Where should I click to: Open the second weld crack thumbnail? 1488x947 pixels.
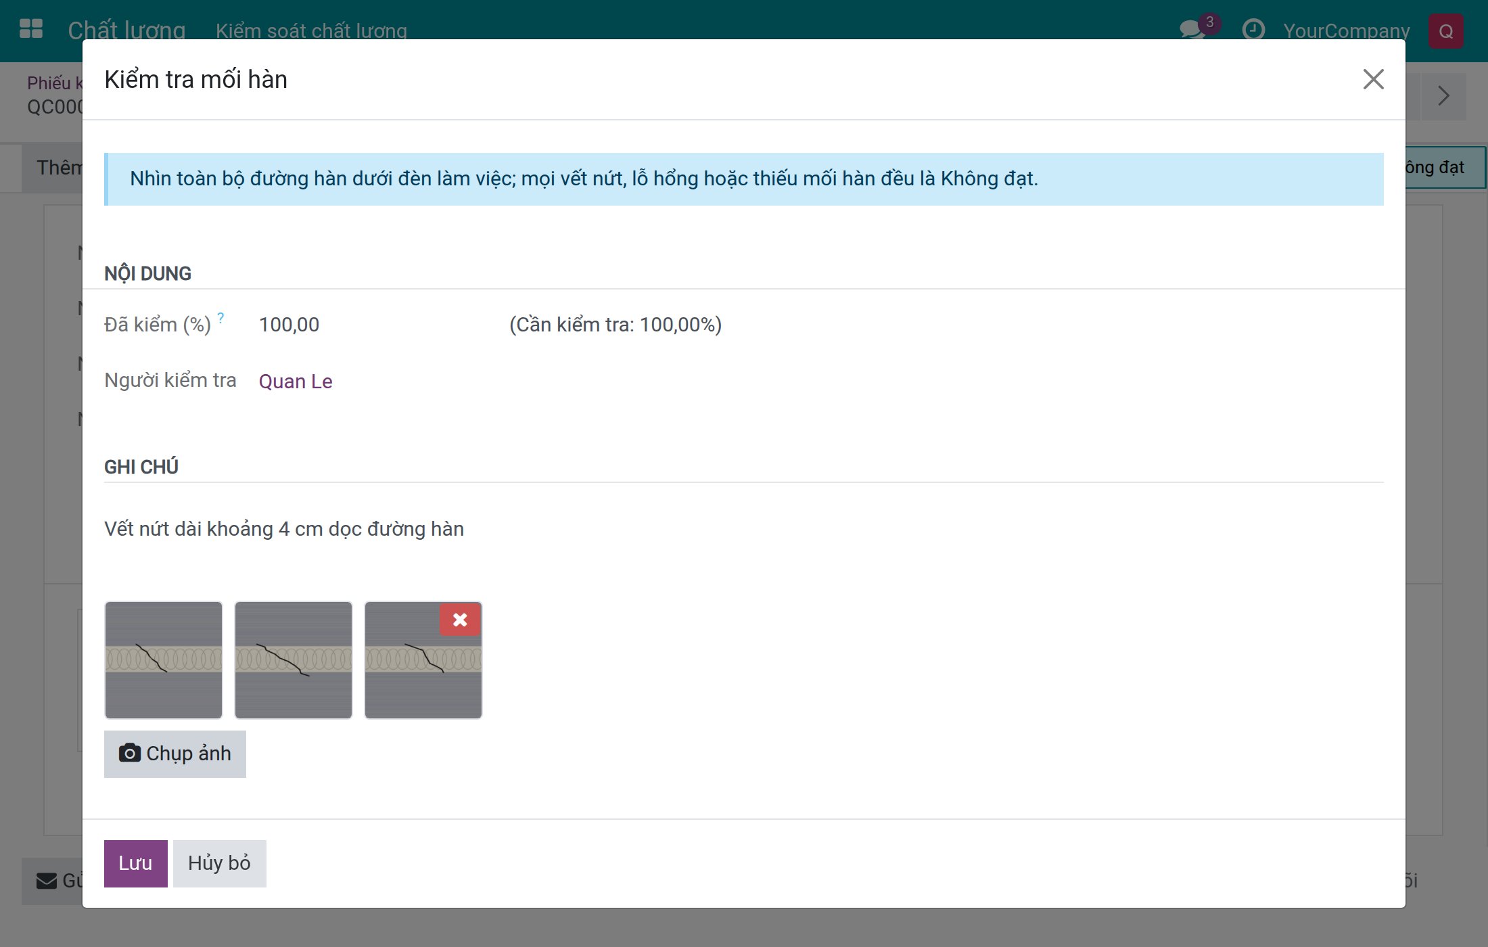point(294,660)
